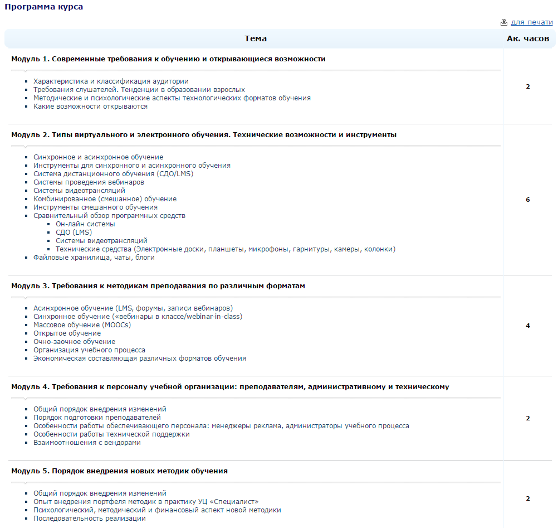
Task: Click the "Он-лайн системы" nested list item
Action: pyautogui.click(x=85, y=224)
